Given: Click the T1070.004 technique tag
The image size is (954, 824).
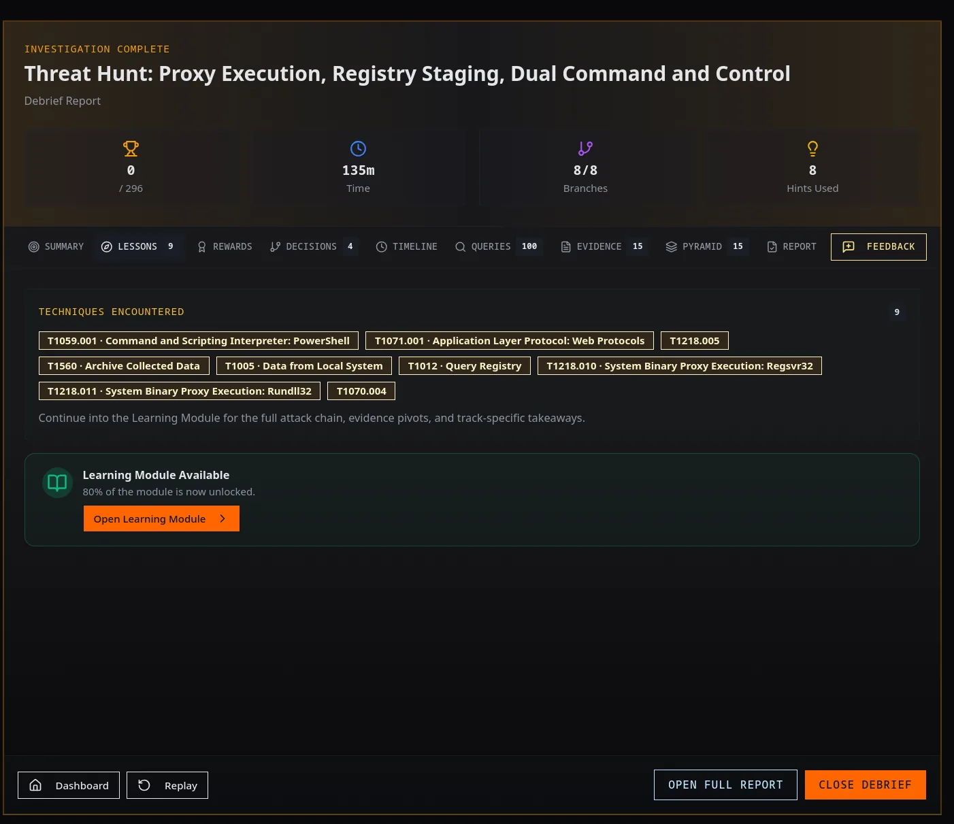Looking at the screenshot, I should [361, 391].
